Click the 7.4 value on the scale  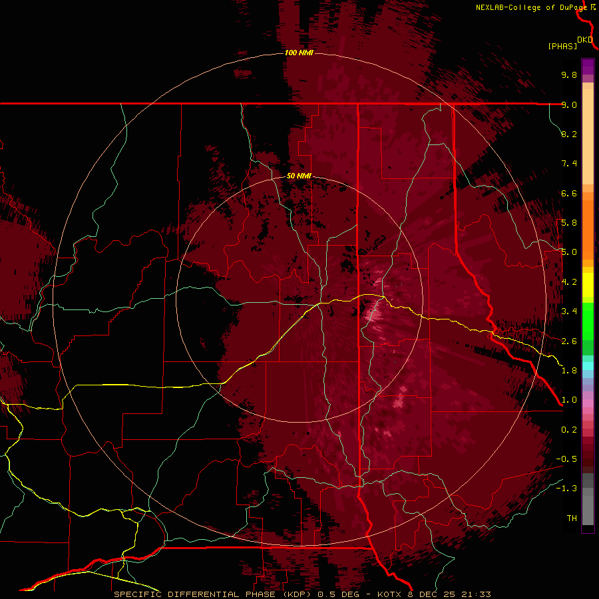click(569, 164)
